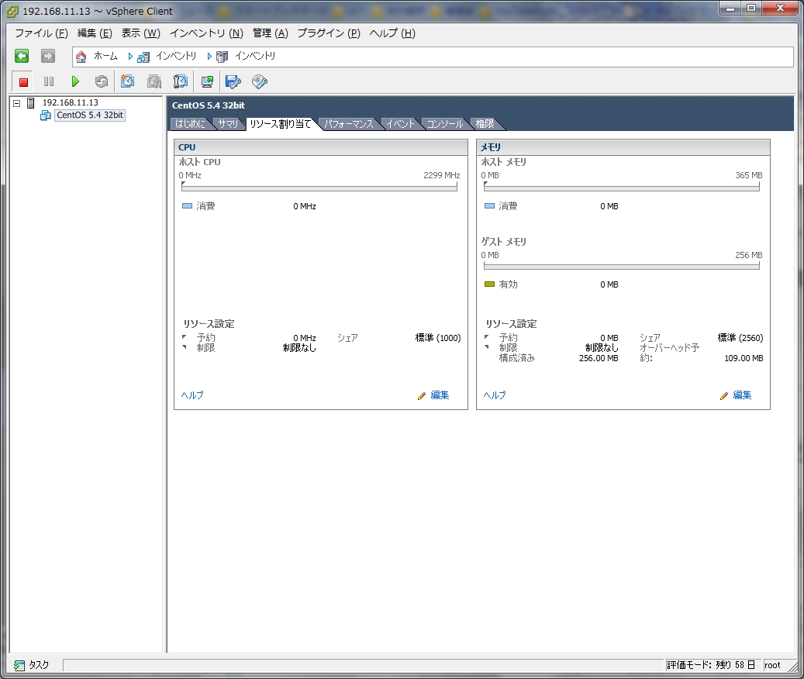Click root user in status bar
Image resolution: width=804 pixels, height=679 pixels.
(772, 665)
